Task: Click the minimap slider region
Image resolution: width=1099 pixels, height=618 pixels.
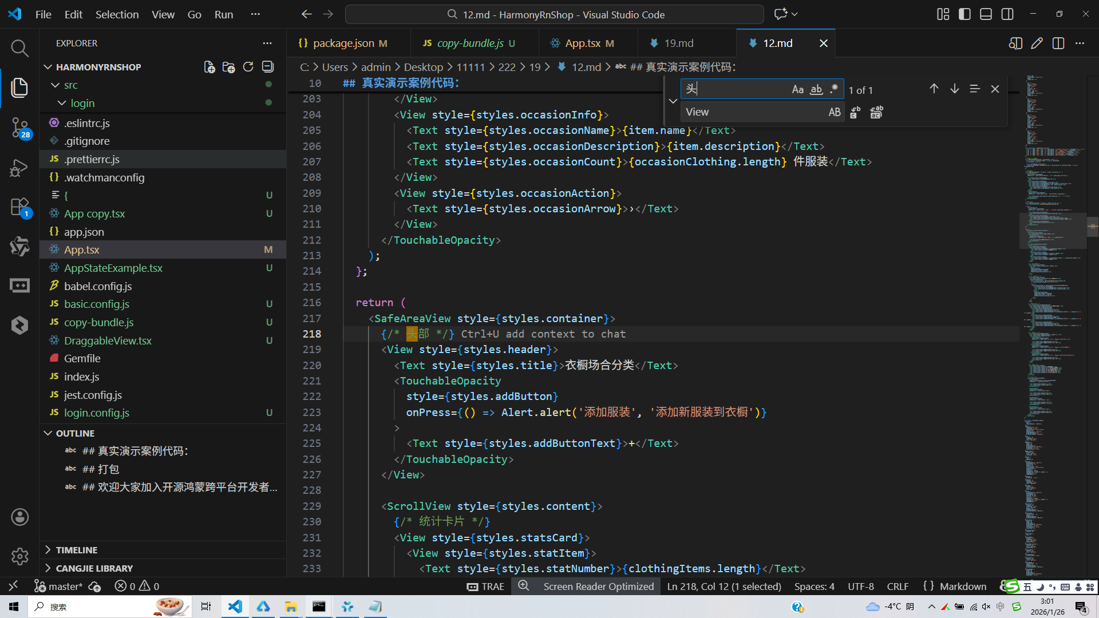Action: click(x=1053, y=231)
